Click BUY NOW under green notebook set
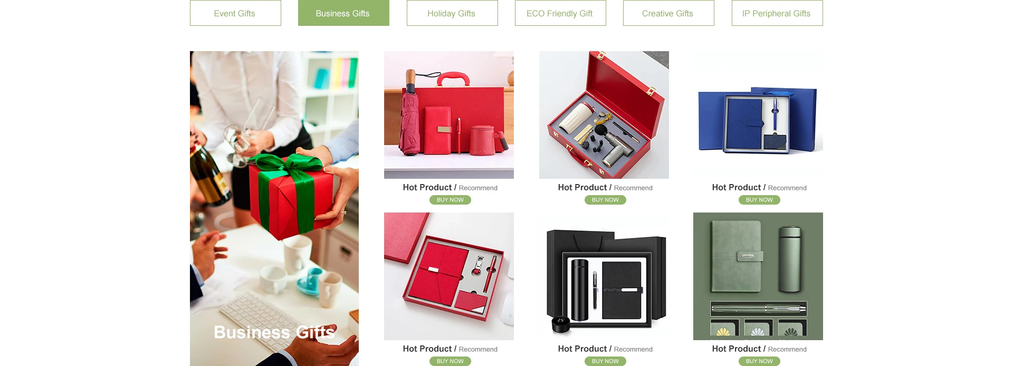The image size is (1013, 366). tap(759, 361)
